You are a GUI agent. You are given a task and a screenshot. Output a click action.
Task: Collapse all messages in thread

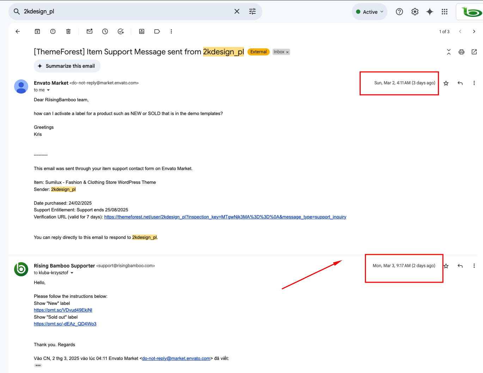point(449,52)
